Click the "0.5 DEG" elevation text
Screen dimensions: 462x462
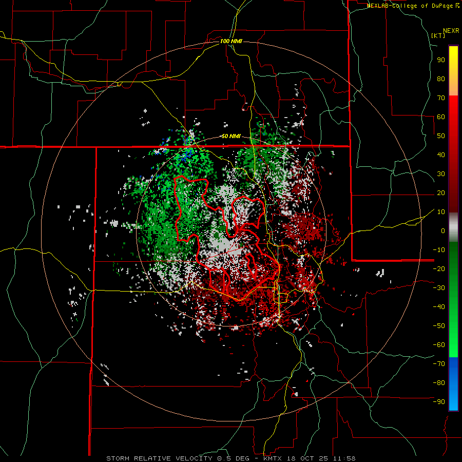(x=233, y=458)
